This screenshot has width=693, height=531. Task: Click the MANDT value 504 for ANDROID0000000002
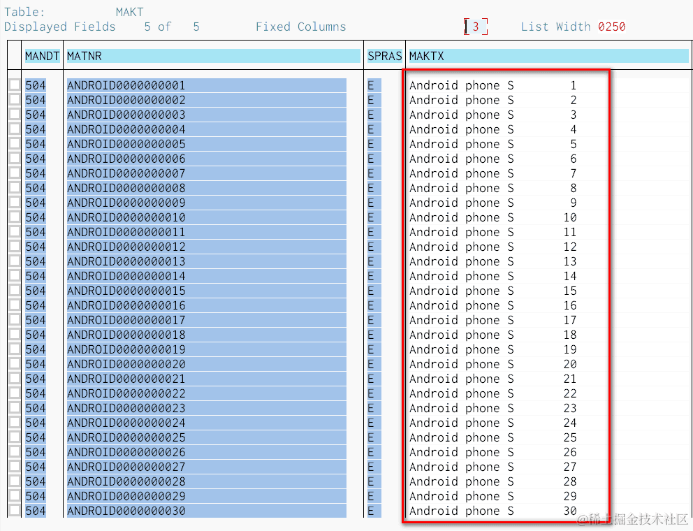pos(36,100)
